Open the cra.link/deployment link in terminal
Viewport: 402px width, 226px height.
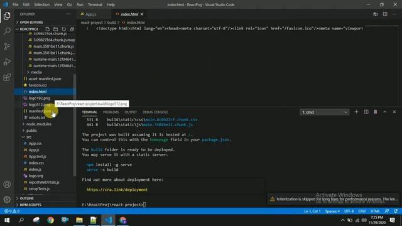coord(117,190)
